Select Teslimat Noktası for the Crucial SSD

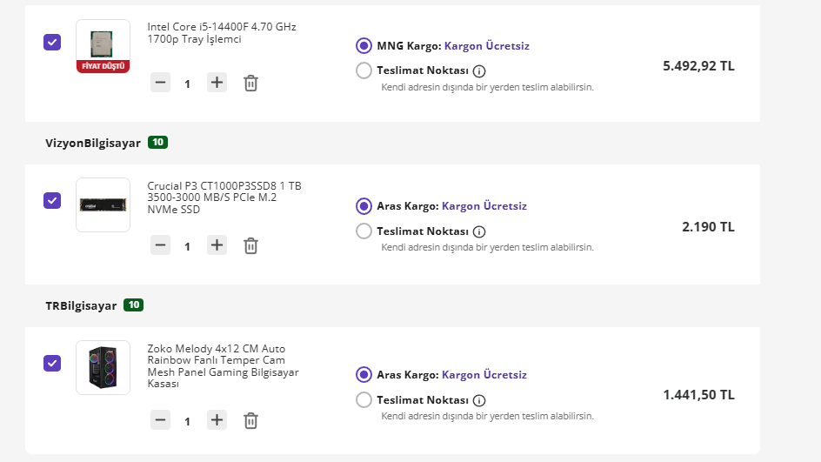(x=364, y=231)
